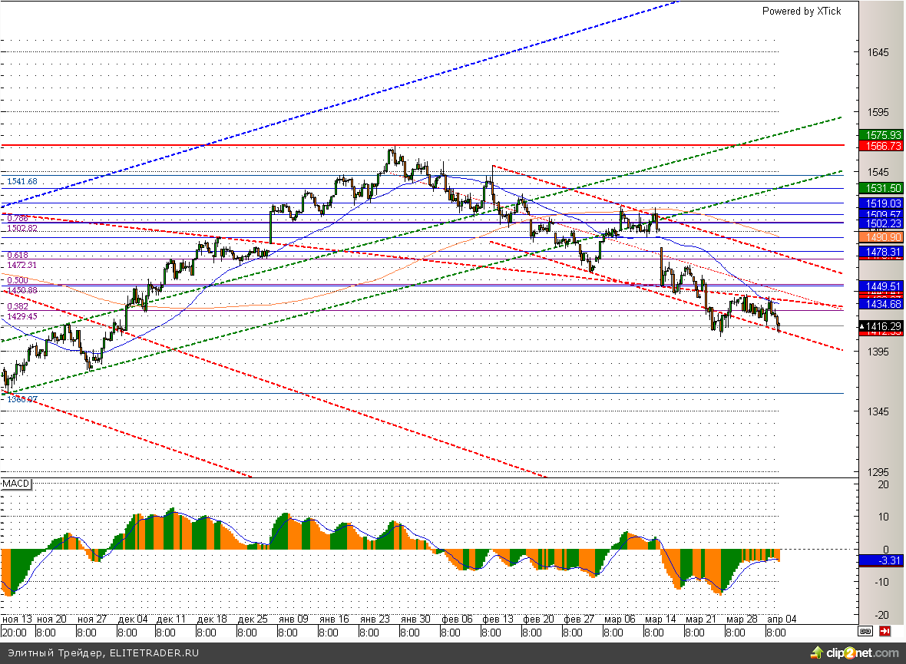Viewport: 906px width, 664px height.
Task: Click the янв 23 date marker
Action: [379, 619]
